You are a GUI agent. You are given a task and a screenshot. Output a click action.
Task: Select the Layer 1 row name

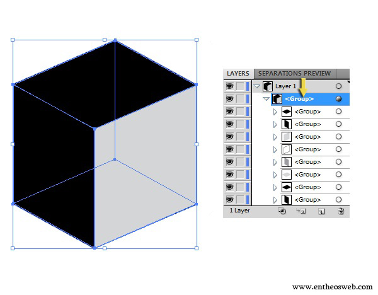point(285,86)
